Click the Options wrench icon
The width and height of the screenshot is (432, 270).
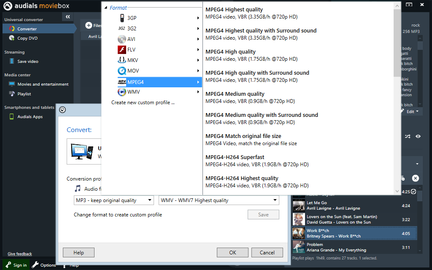[x=35, y=265]
